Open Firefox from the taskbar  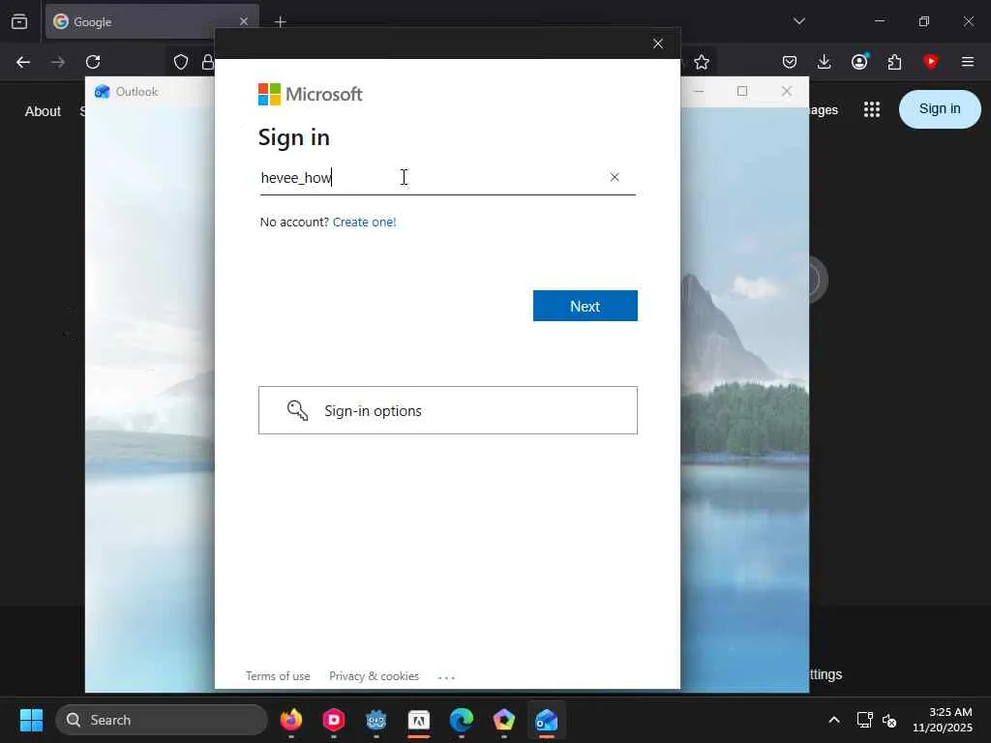pos(291,720)
